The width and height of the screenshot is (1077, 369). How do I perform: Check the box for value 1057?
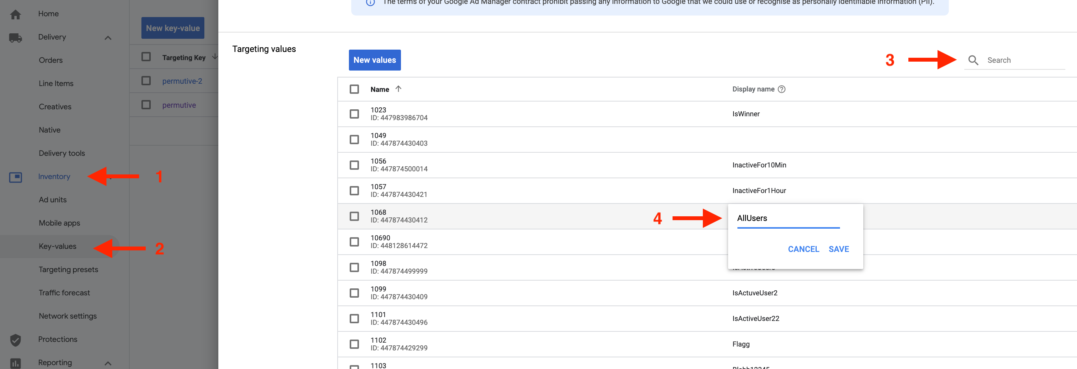coord(354,191)
